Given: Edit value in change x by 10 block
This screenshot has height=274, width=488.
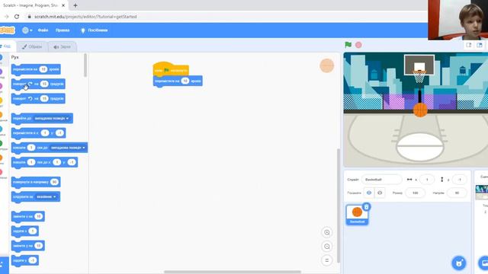Looking at the screenshot, I should point(38,216).
